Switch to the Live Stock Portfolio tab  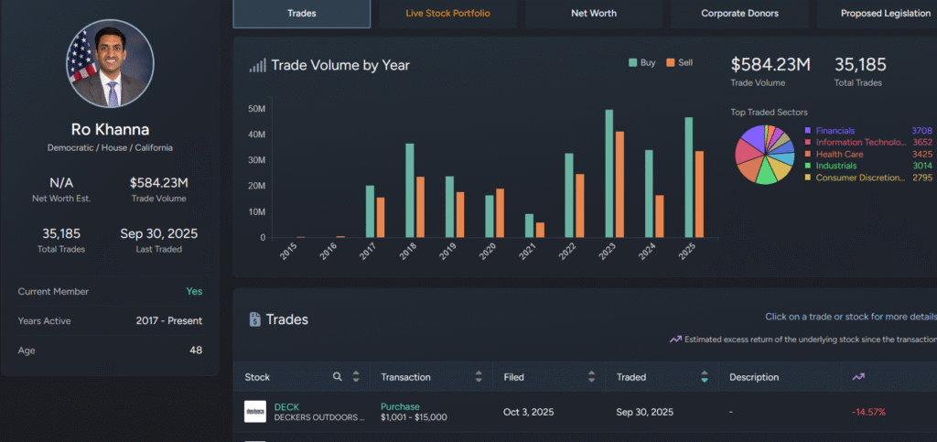(447, 14)
